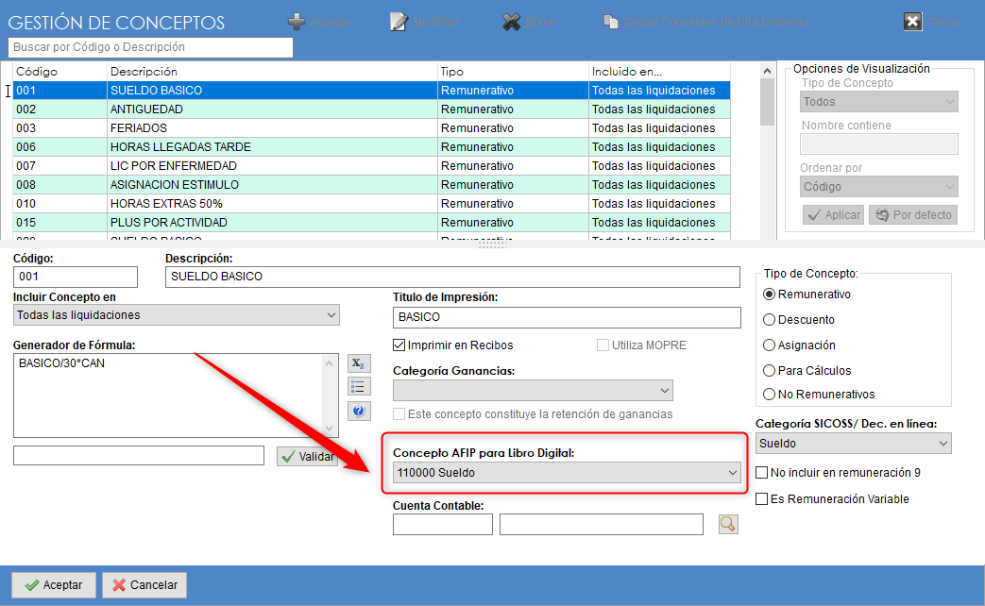The height and width of the screenshot is (606, 985).
Task: Click the Cuenta Contable description field
Action: point(602,525)
